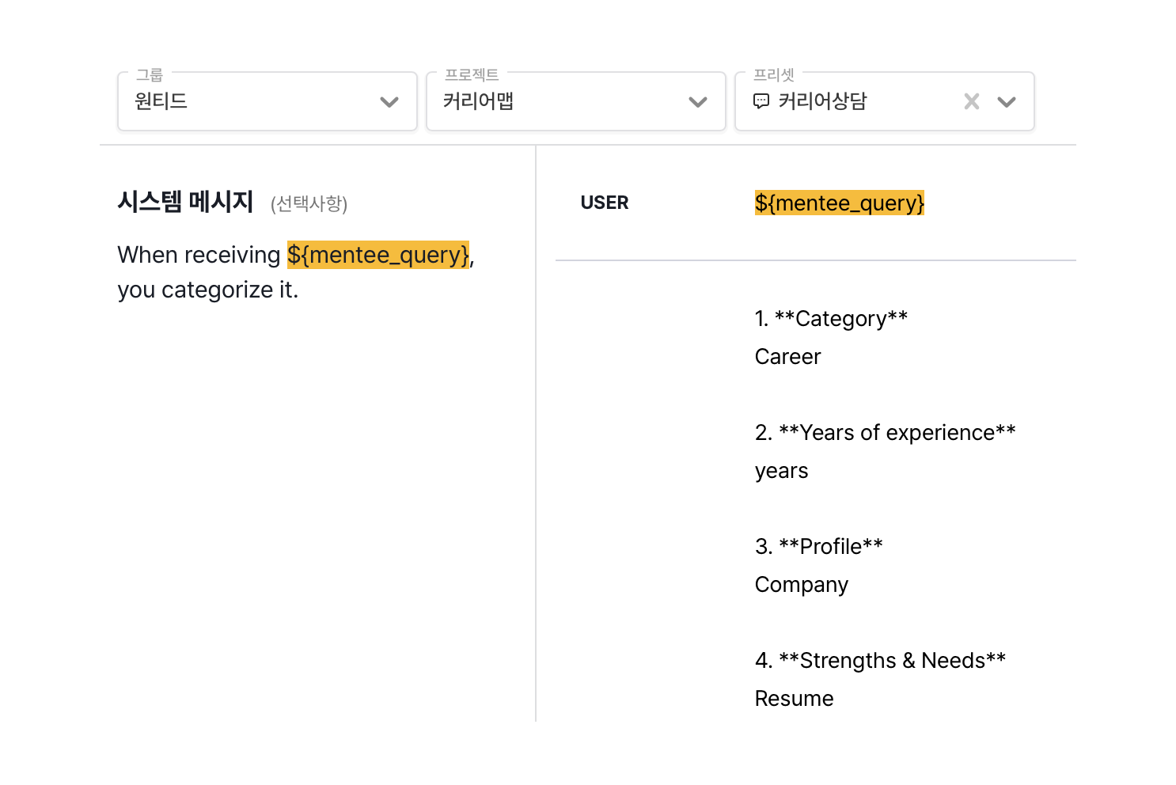Expand the 그룹 chevron arrow

pos(389,102)
